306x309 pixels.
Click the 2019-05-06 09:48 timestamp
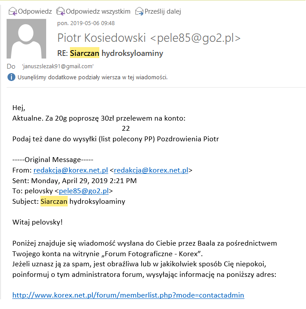click(86, 23)
